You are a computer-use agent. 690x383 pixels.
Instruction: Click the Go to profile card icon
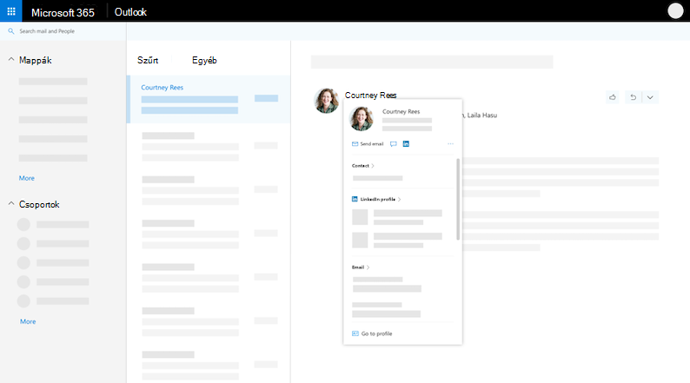point(355,333)
